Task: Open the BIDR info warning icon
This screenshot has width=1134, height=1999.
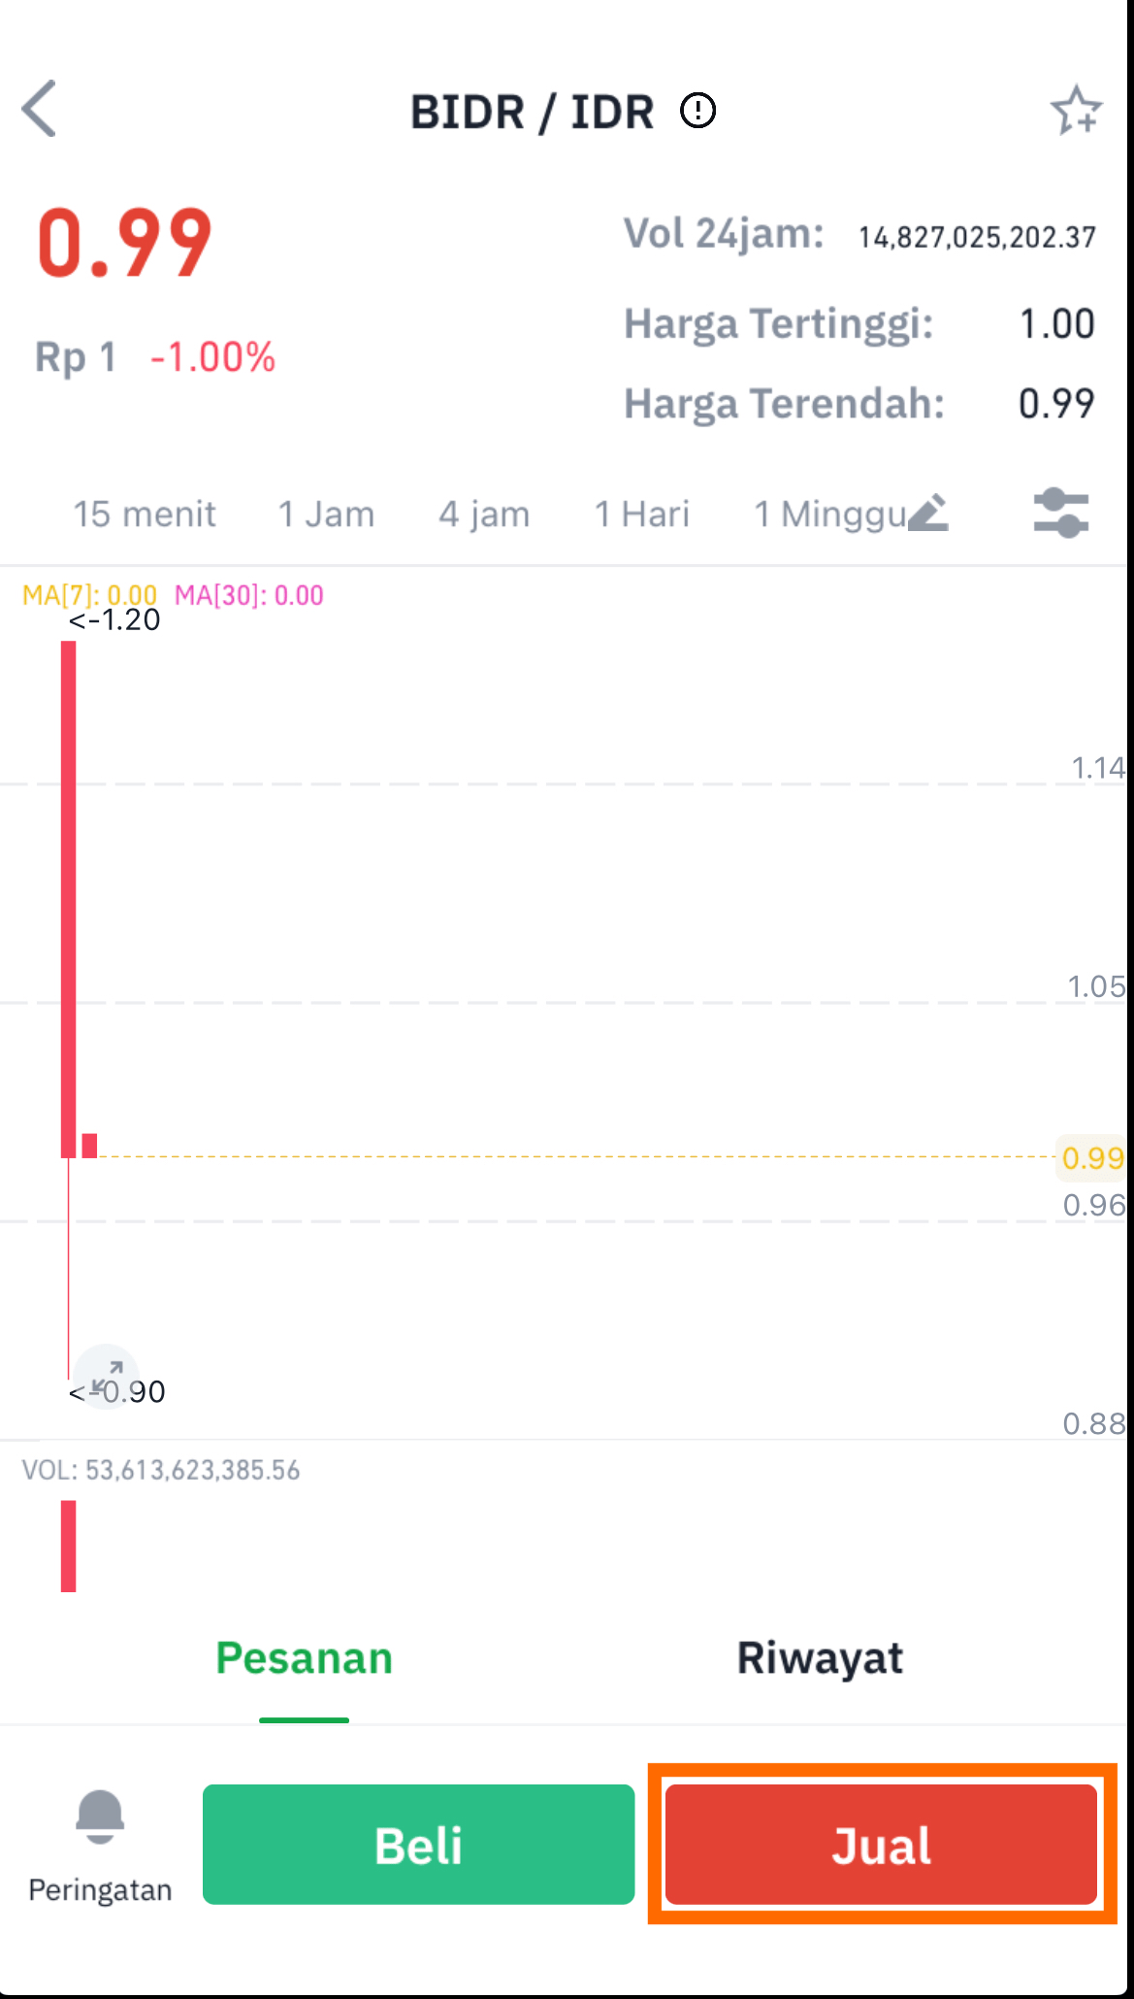Action: [698, 111]
